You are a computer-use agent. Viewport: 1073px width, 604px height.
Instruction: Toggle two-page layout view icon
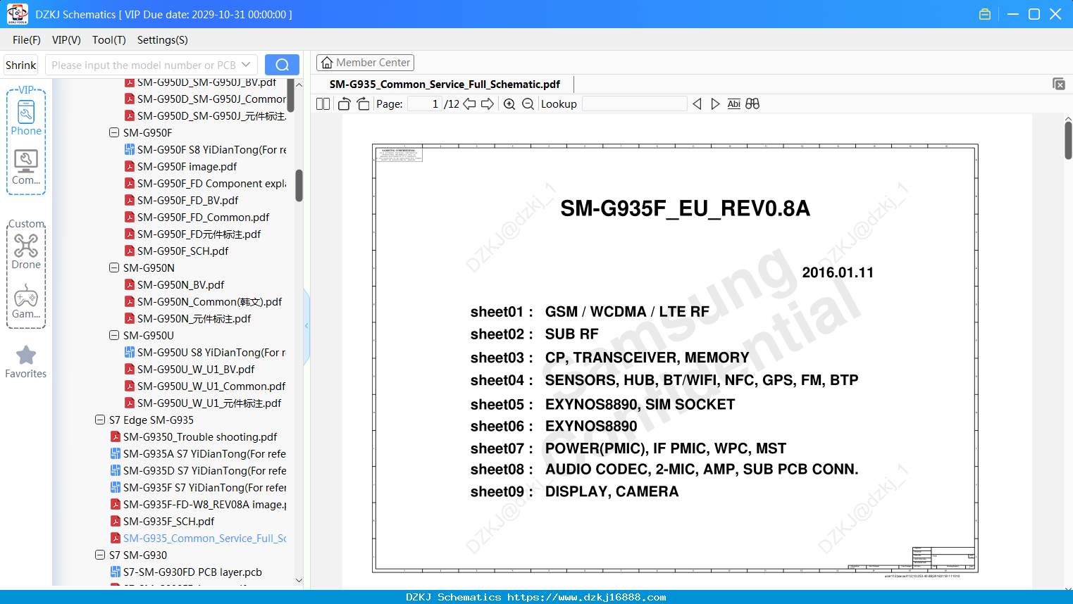pos(323,104)
